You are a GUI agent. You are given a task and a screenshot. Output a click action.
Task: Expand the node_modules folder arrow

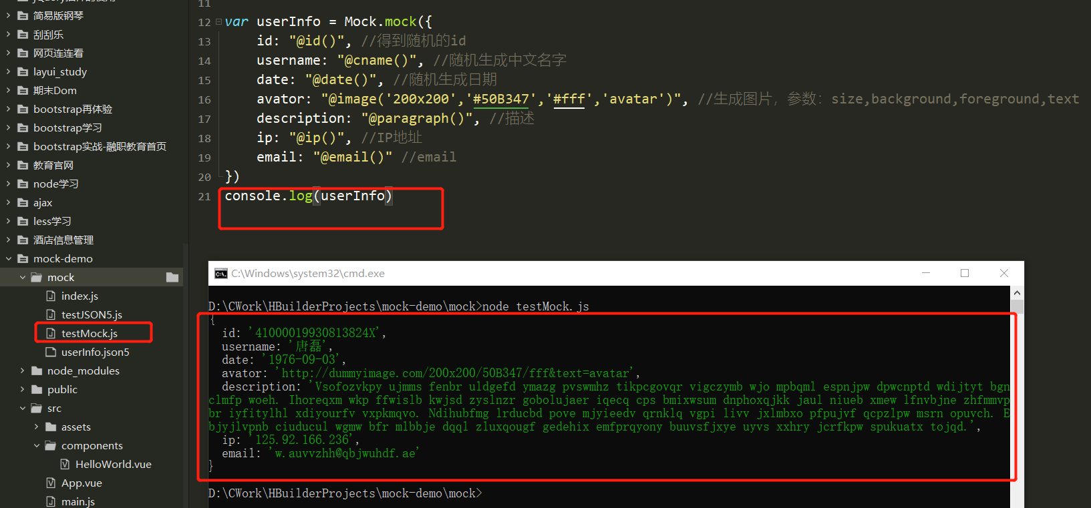pos(22,370)
